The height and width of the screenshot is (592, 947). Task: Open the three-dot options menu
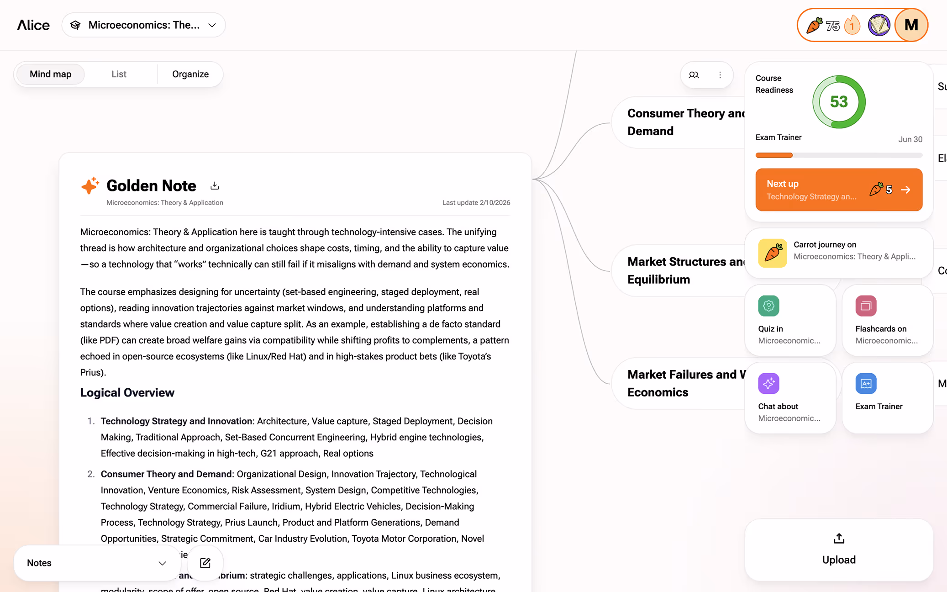pyautogui.click(x=720, y=74)
